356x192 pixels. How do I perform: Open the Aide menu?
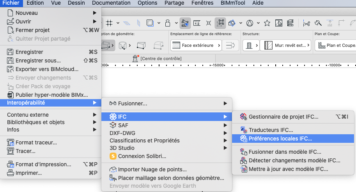tap(258, 3)
